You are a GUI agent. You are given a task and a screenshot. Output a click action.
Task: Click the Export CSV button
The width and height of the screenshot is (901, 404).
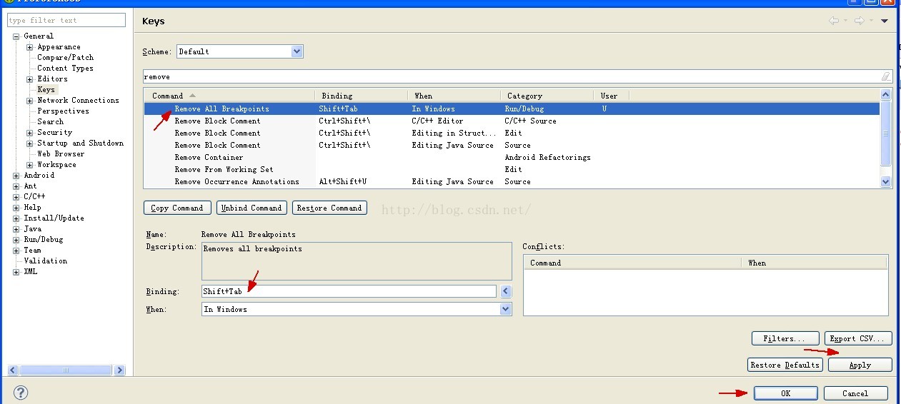(858, 338)
